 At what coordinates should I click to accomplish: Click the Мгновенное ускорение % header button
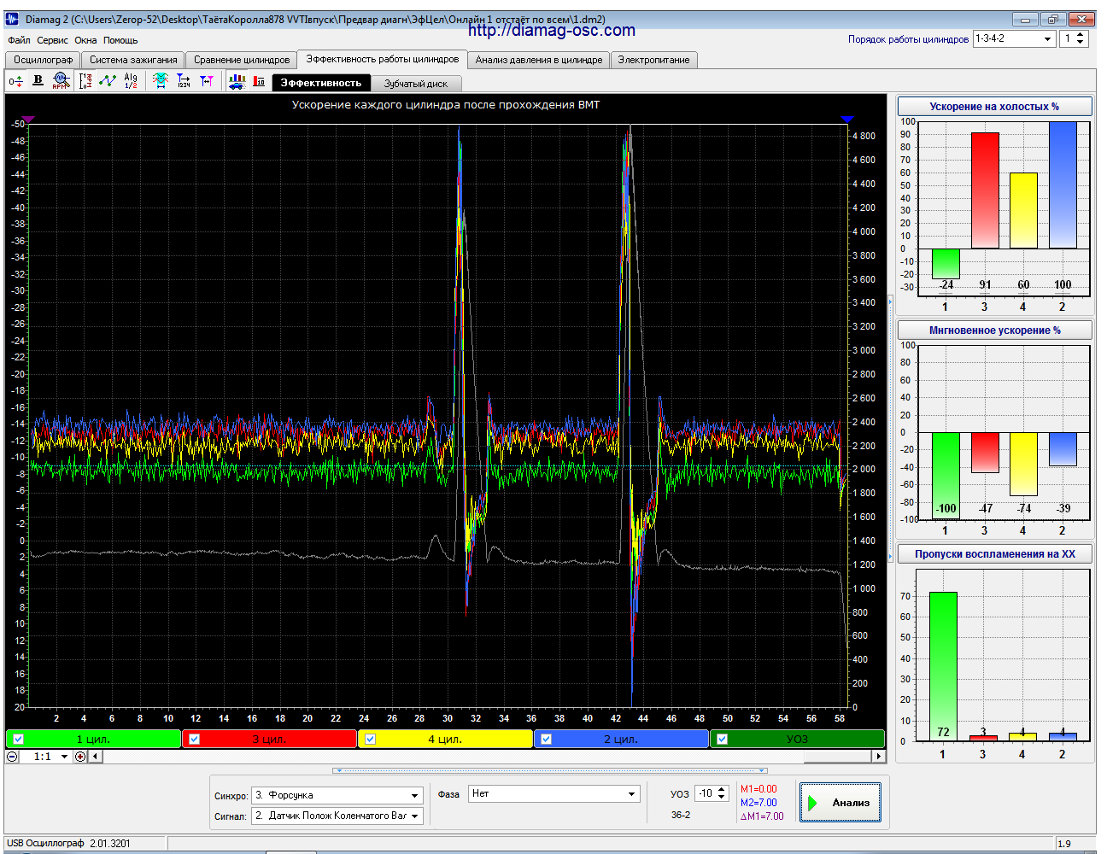[994, 330]
